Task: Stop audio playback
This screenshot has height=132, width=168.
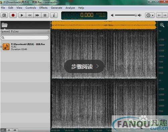Action: point(45,15)
